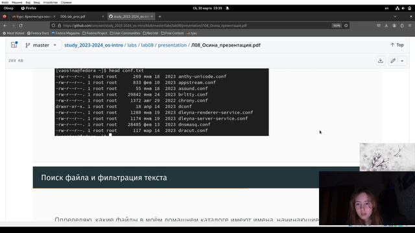Open the Машина menu
This screenshot has height=233, width=415.
(17, 3)
